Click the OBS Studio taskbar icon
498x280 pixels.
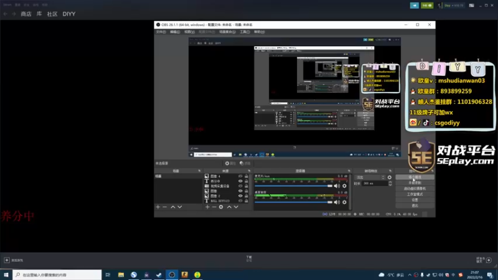(x=172, y=274)
